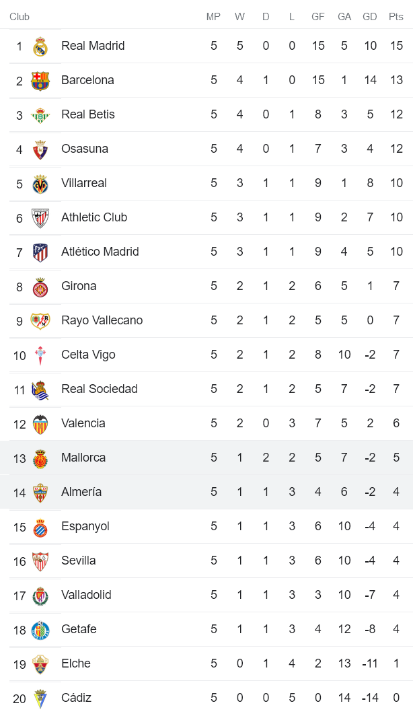The image size is (413, 722).
Task: Click the Real Madrid club crest
Action: pos(41,46)
